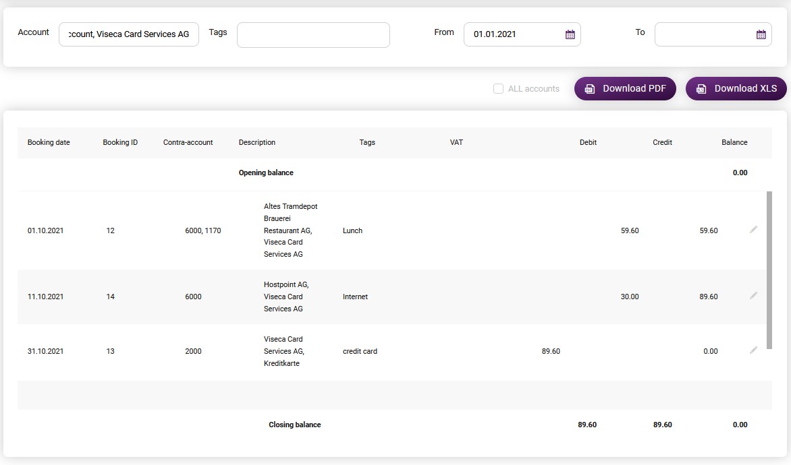
Task: Click the Hostpoint AG description
Action: coord(286,297)
